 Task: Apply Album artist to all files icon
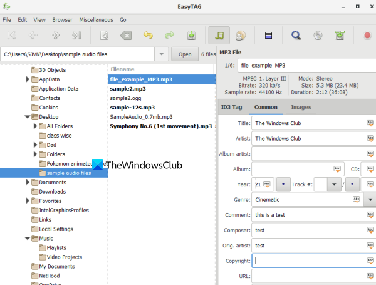pyautogui.click(x=370, y=154)
